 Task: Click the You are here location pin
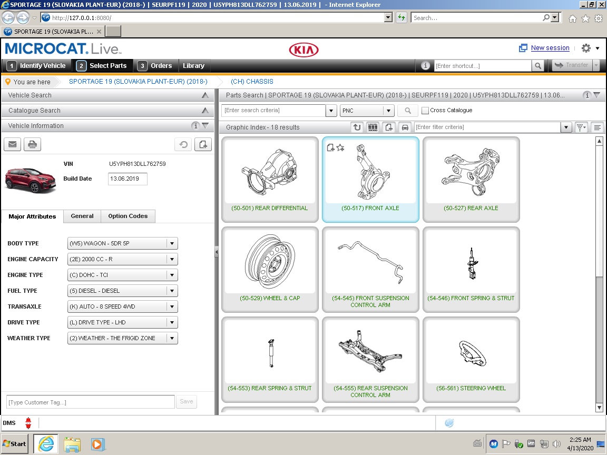(x=8, y=82)
